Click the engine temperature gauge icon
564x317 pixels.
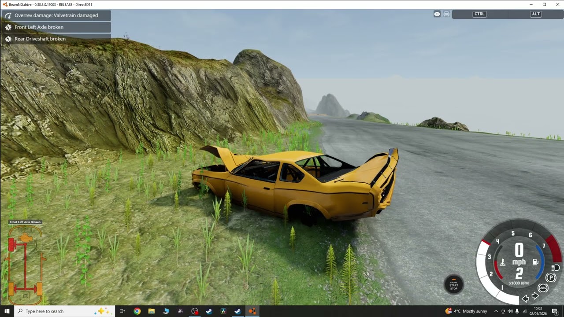pos(502,263)
